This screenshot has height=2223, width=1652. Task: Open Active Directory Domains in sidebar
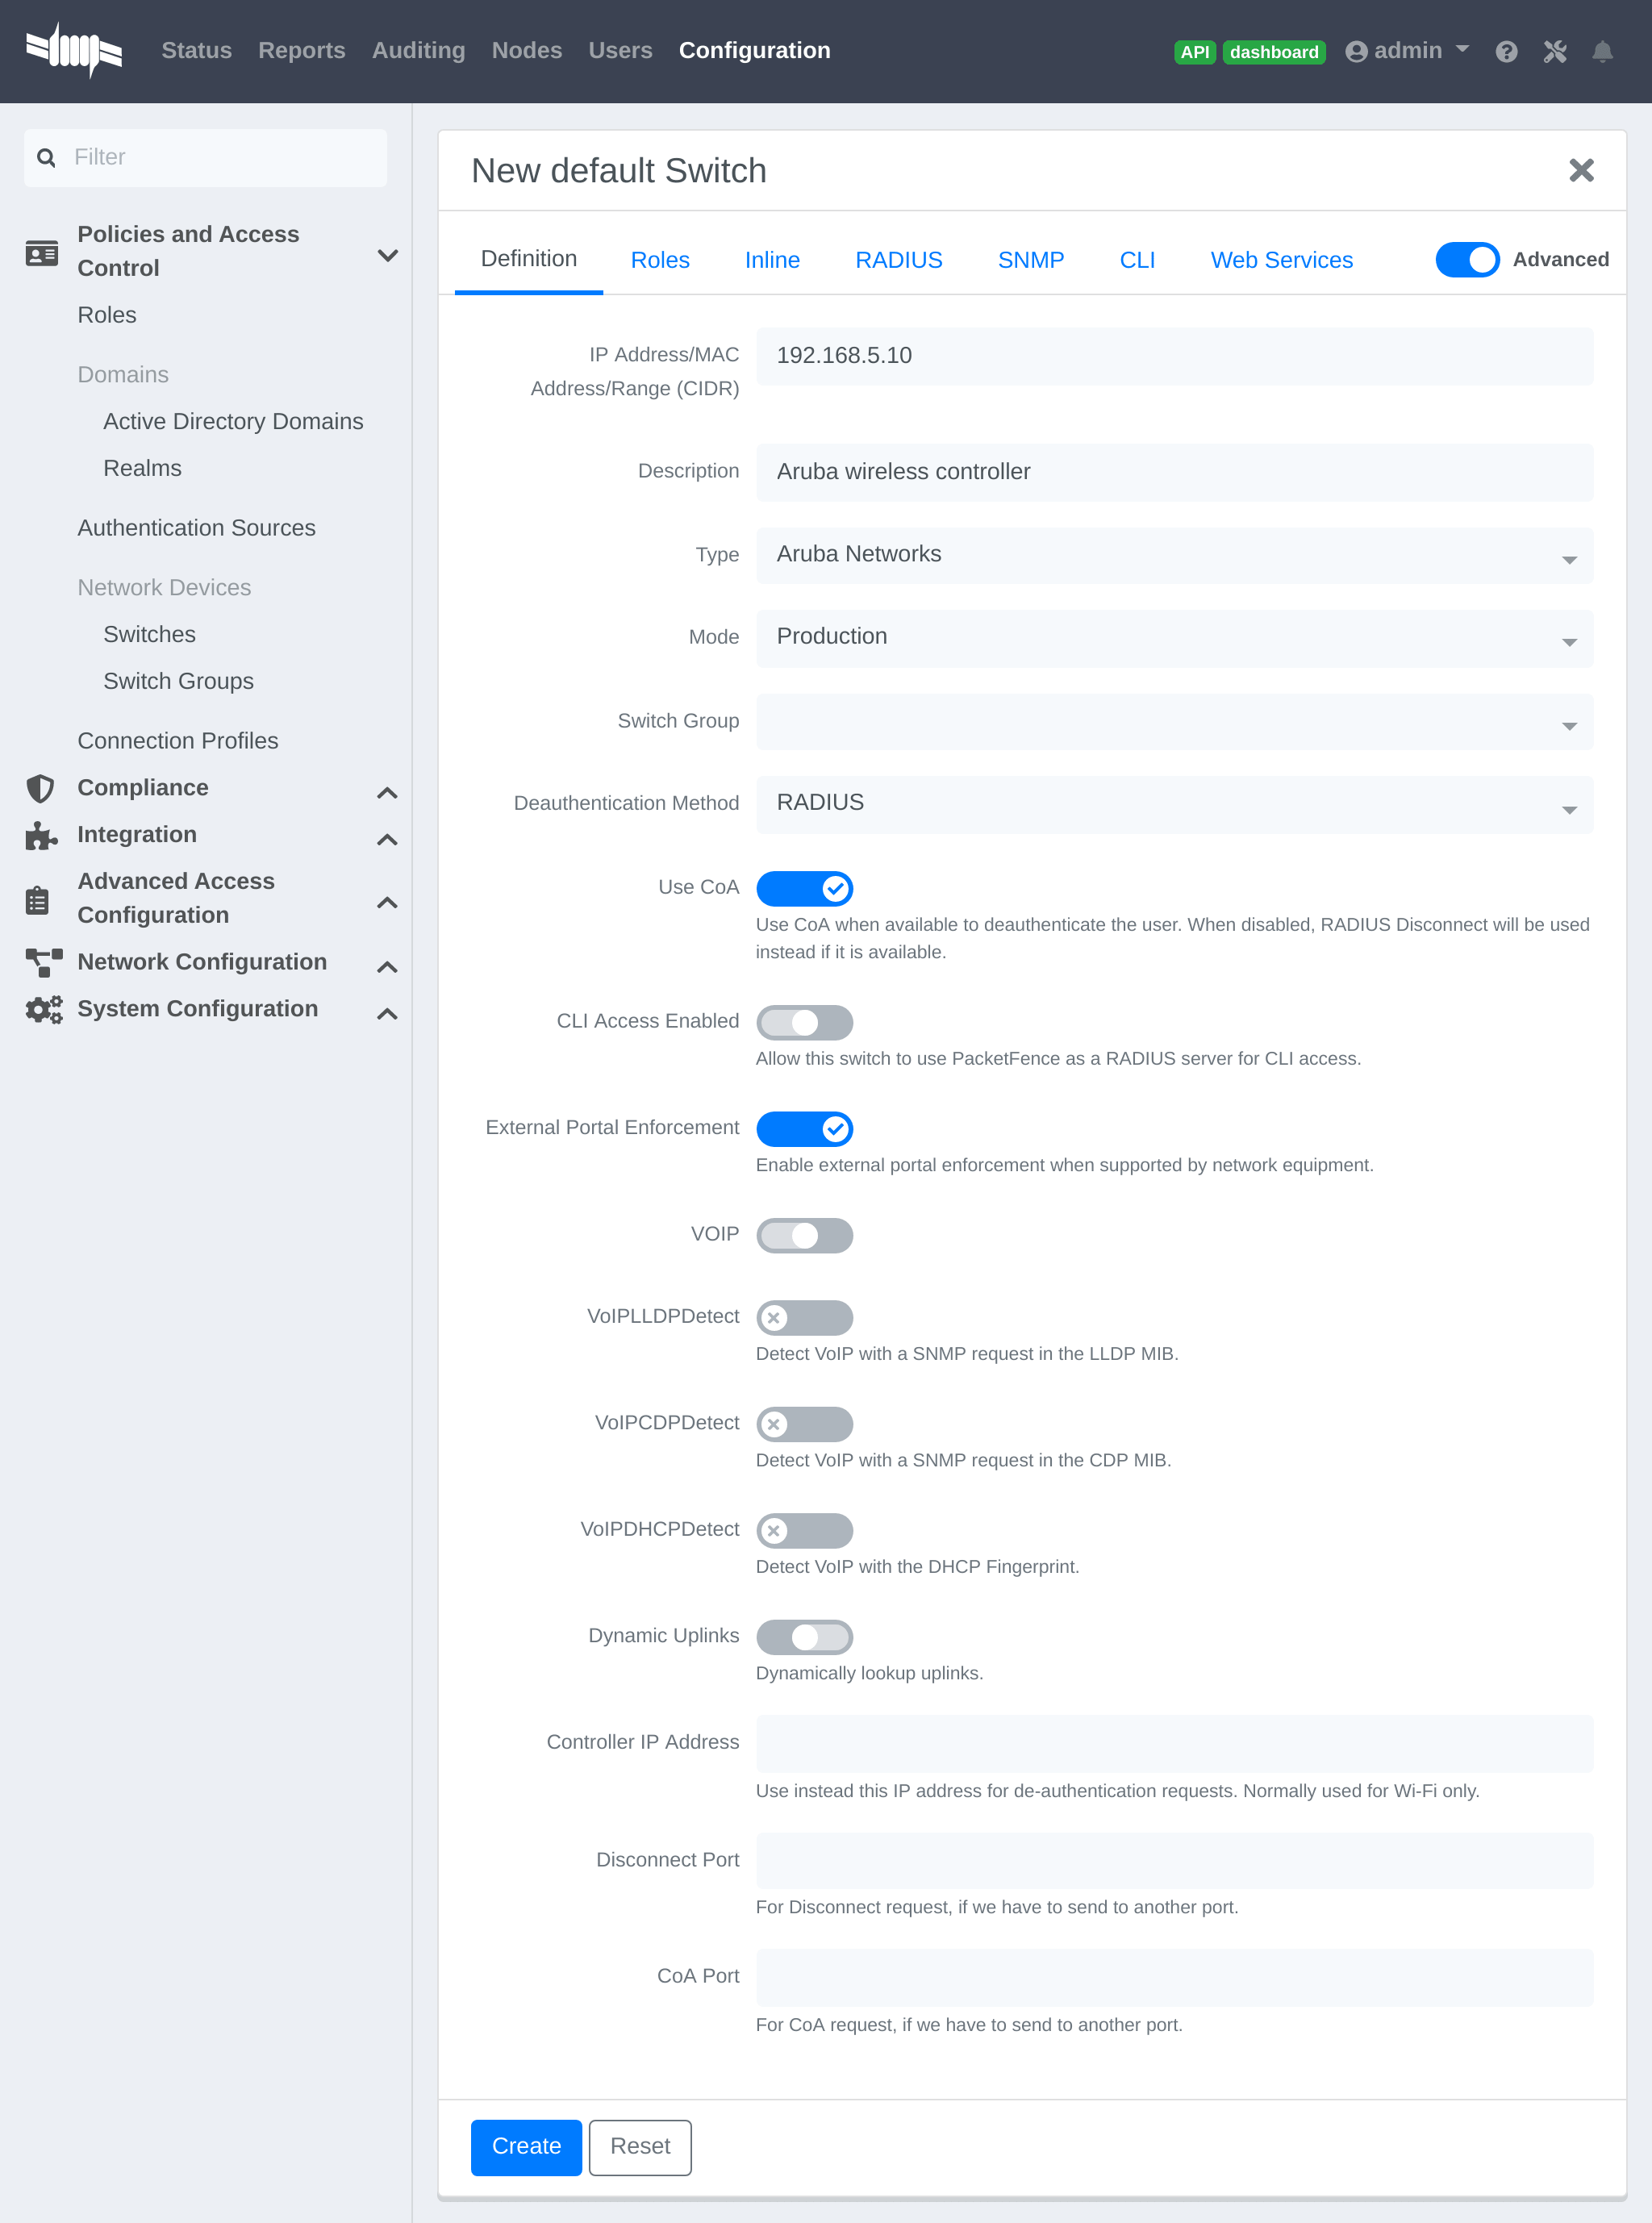coord(233,422)
